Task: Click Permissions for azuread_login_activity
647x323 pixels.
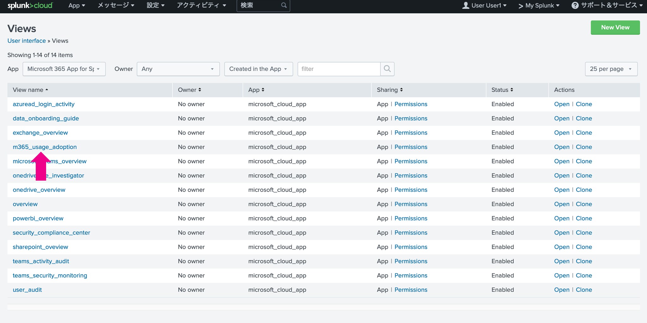Action: pos(411,104)
